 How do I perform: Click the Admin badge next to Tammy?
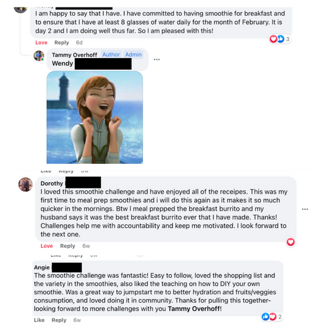coord(133,55)
